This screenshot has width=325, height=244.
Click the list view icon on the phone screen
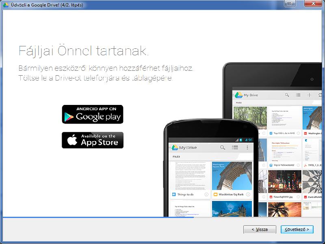[235, 147]
